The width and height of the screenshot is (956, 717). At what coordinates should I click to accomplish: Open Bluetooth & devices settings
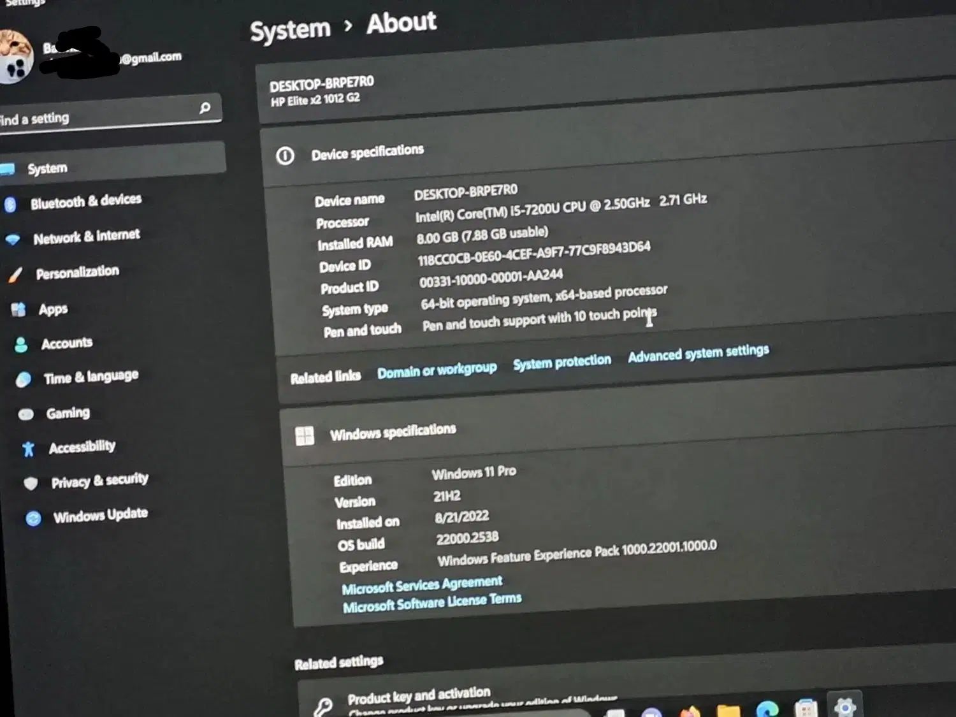(86, 201)
